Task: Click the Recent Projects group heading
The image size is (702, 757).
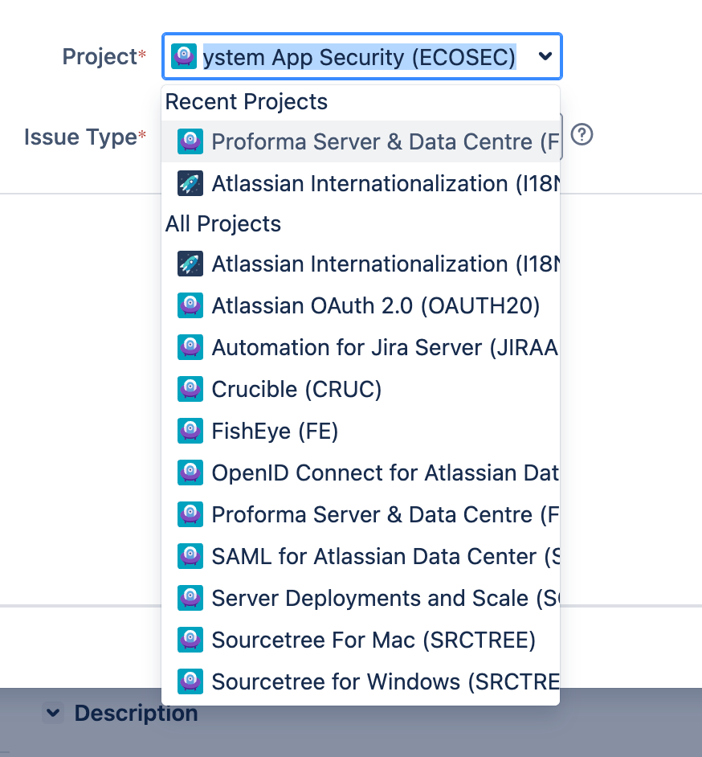Action: pos(246,102)
